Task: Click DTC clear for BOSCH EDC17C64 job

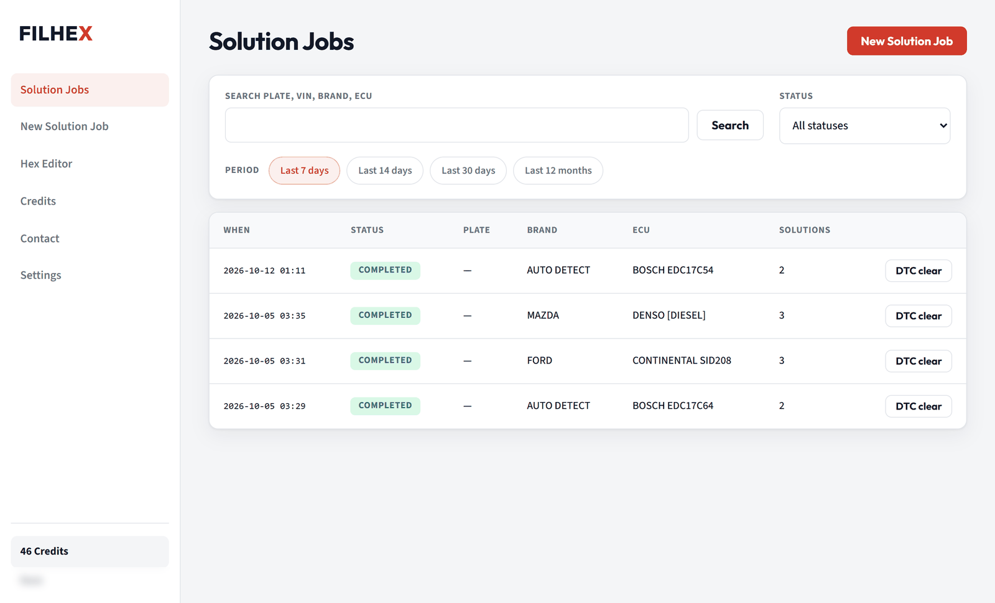Action: (919, 406)
